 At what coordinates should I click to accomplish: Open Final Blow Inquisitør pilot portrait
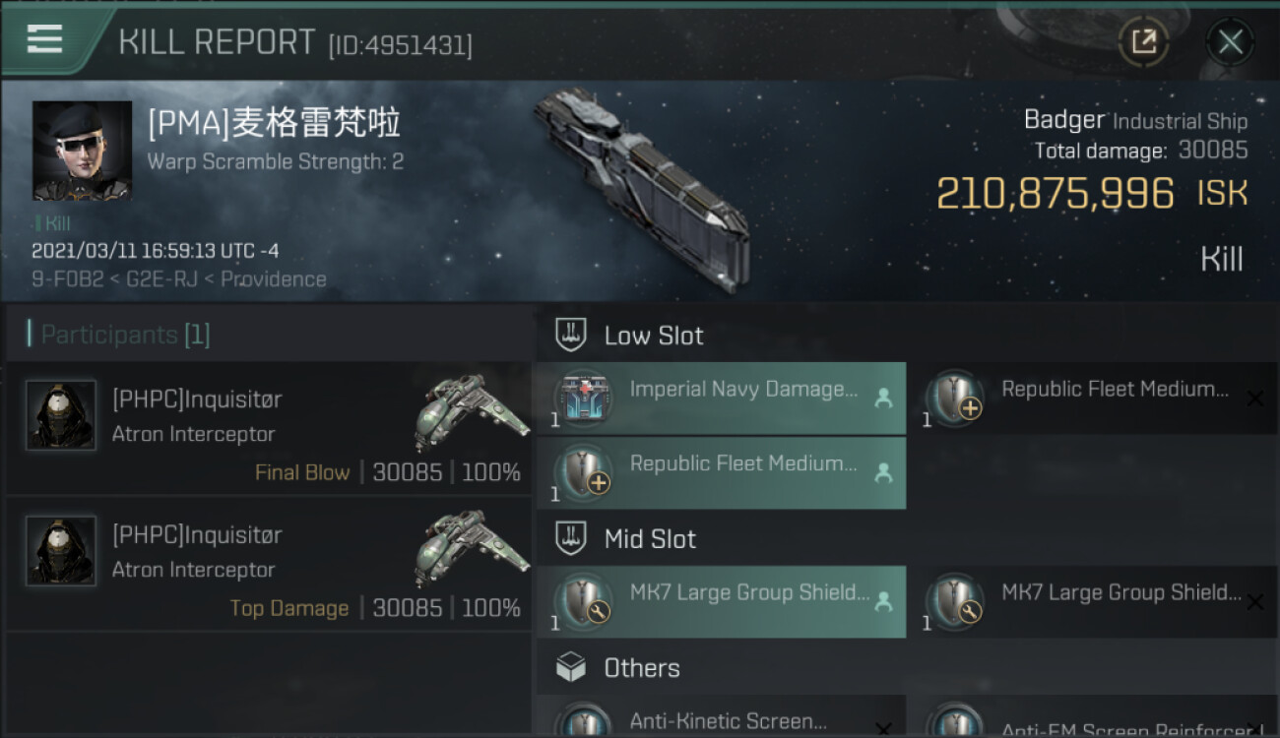61,415
